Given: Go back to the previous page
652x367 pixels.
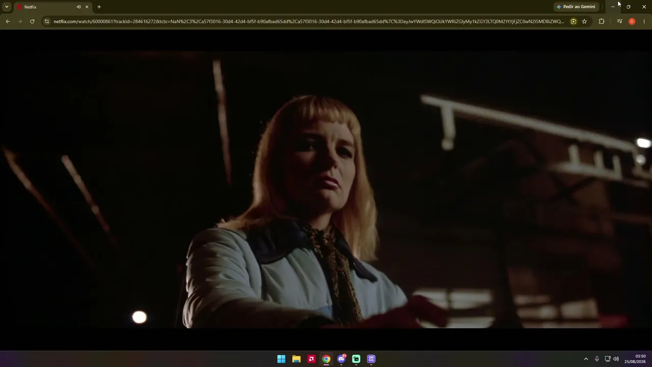Looking at the screenshot, I should click(8, 21).
